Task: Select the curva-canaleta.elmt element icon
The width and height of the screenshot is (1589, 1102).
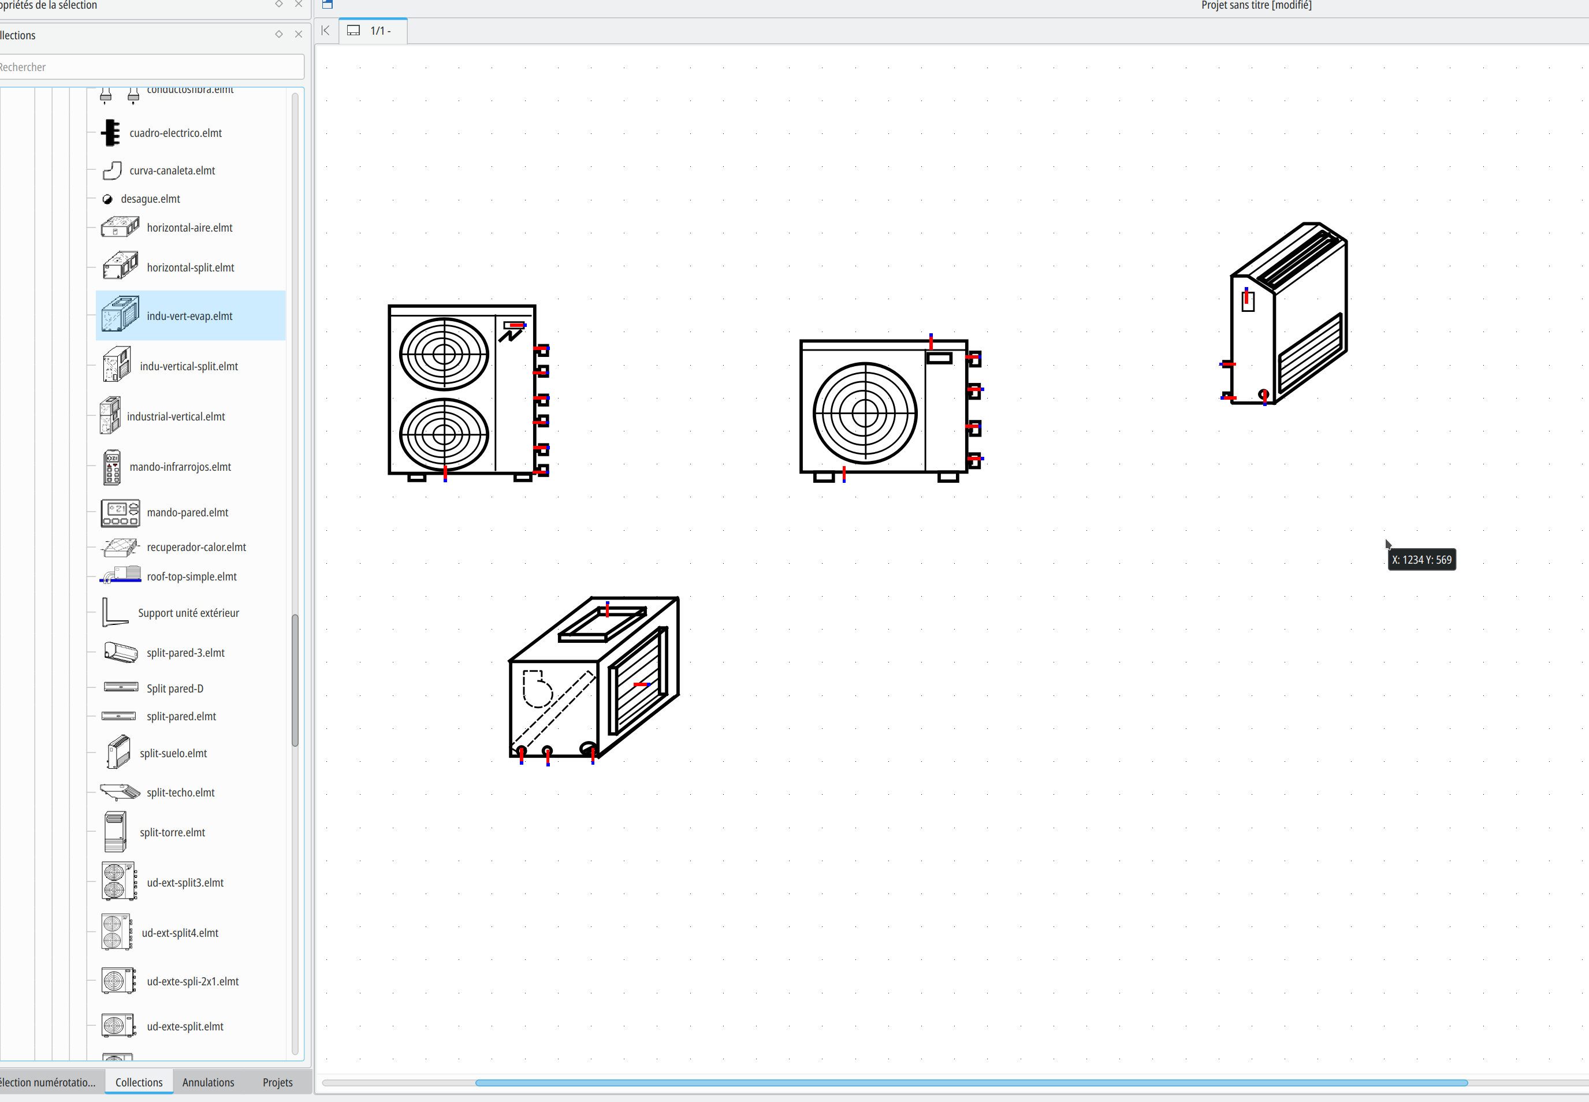Action: coord(112,170)
